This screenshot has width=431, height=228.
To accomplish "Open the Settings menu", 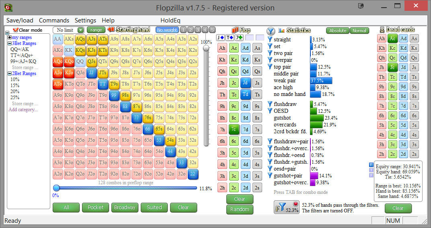I will (x=85, y=20).
